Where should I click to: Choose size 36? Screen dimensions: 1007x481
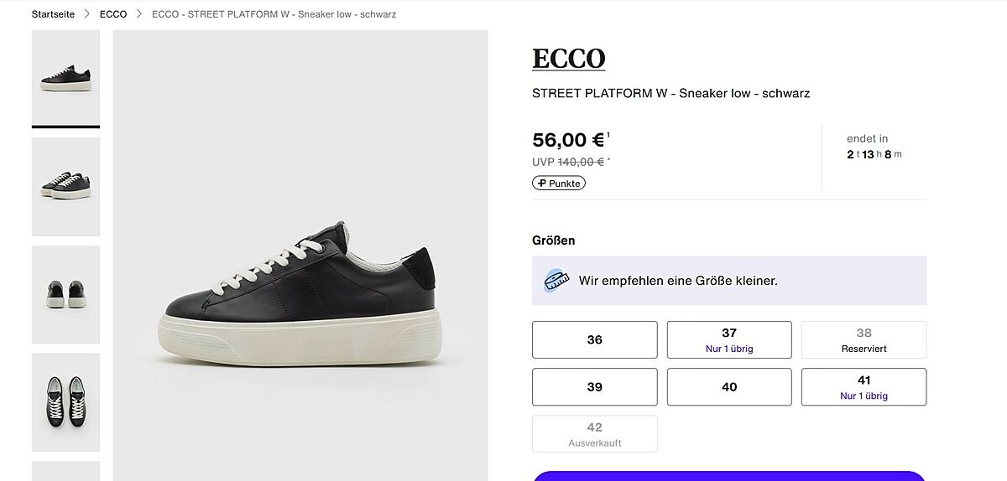595,339
